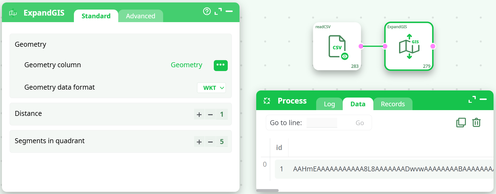
Task: Open the Log tab in Process panel
Action: 329,104
